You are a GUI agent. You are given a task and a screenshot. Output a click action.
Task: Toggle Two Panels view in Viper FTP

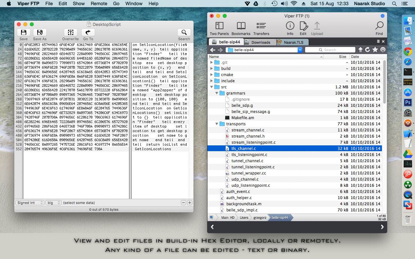coord(219,26)
